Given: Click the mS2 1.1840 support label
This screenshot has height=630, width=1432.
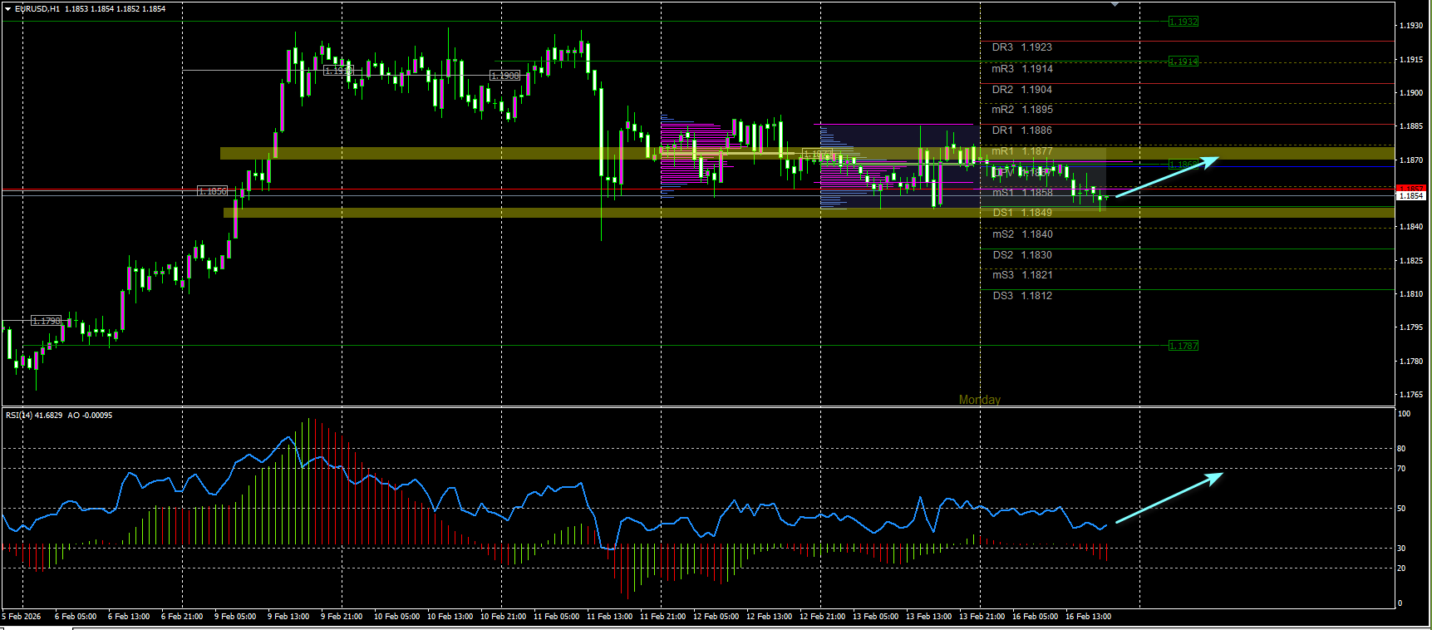Looking at the screenshot, I should pyautogui.click(x=1022, y=234).
